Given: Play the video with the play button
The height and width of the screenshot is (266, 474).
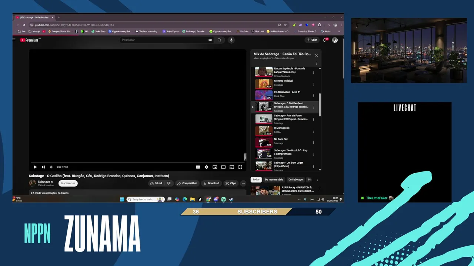Looking at the screenshot, I should coord(35,167).
